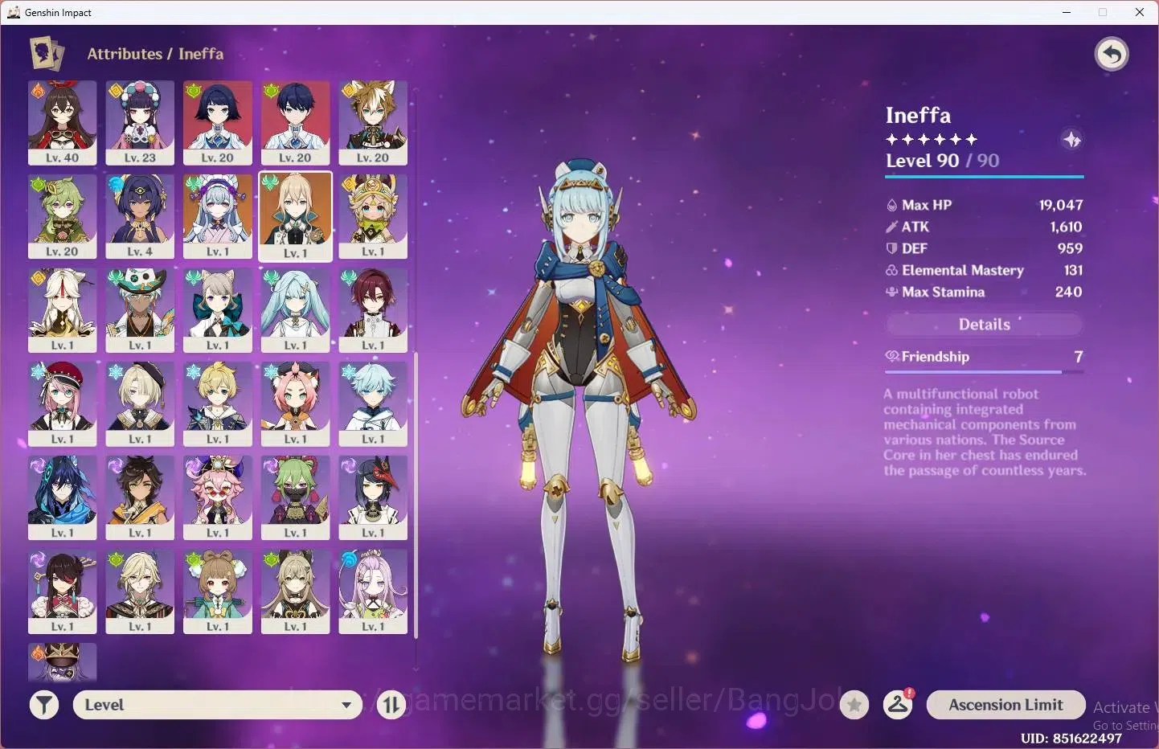This screenshot has height=749, width=1159.
Task: Select the Chongyun light-blue-haired portrait
Action: tap(373, 404)
